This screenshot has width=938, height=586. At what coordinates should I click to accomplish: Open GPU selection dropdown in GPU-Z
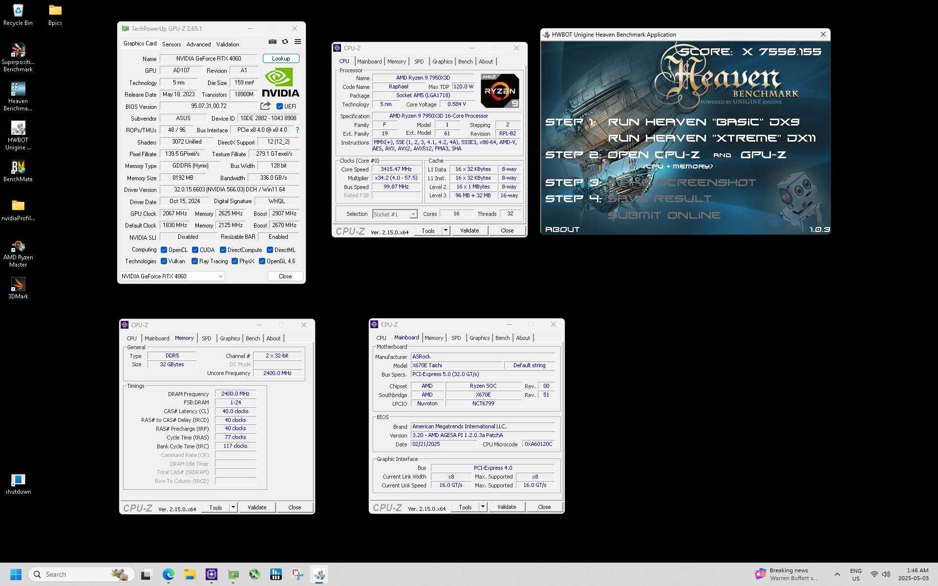pyautogui.click(x=172, y=276)
